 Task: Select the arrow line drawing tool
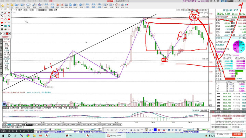[9, 16]
